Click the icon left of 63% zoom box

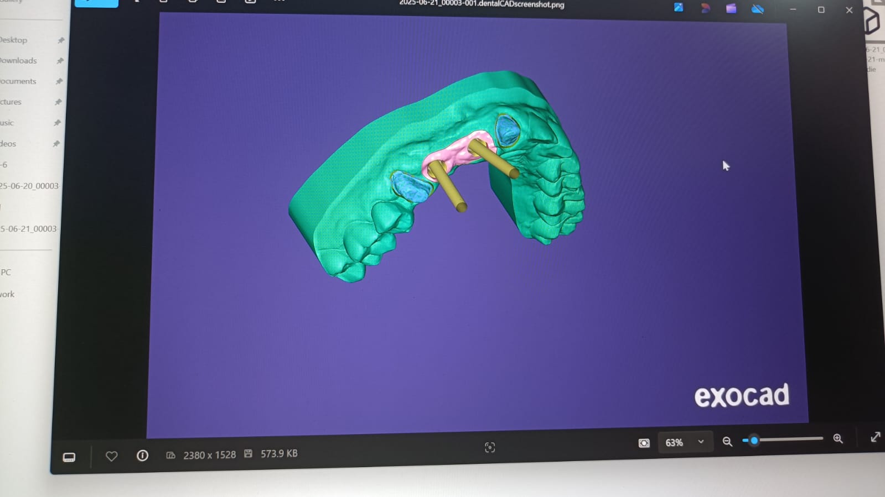[644, 443]
